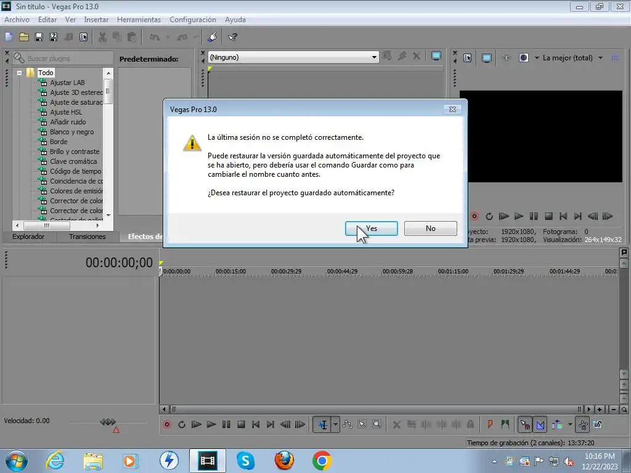Click the insert region icon
The height and width of the screenshot is (473, 631).
505,424
